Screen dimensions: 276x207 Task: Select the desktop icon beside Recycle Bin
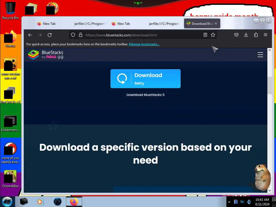point(31,8)
